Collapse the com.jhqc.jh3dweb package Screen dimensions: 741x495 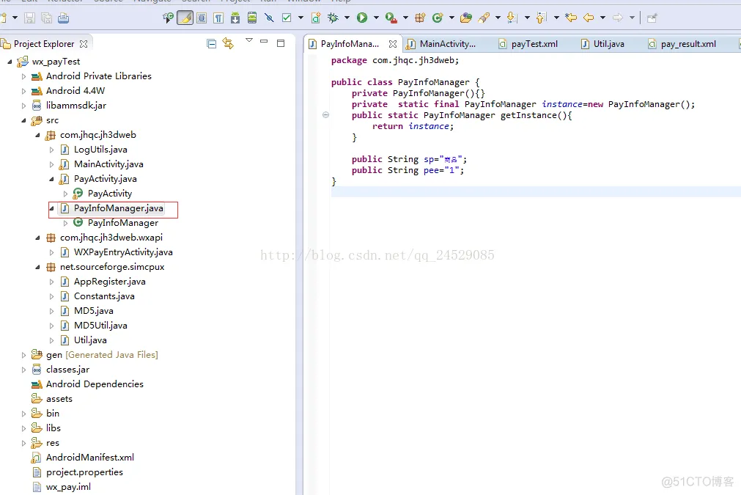[x=37, y=135]
